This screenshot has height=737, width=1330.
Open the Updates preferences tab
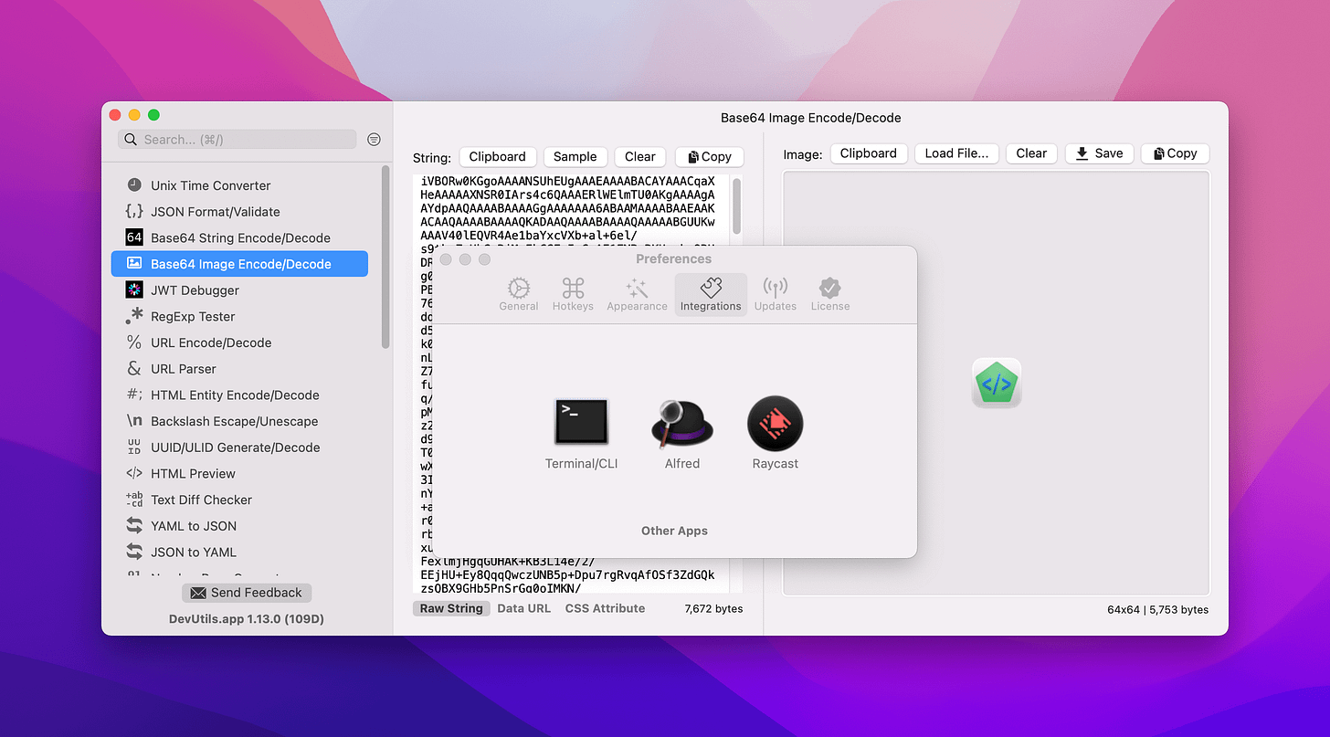click(776, 295)
